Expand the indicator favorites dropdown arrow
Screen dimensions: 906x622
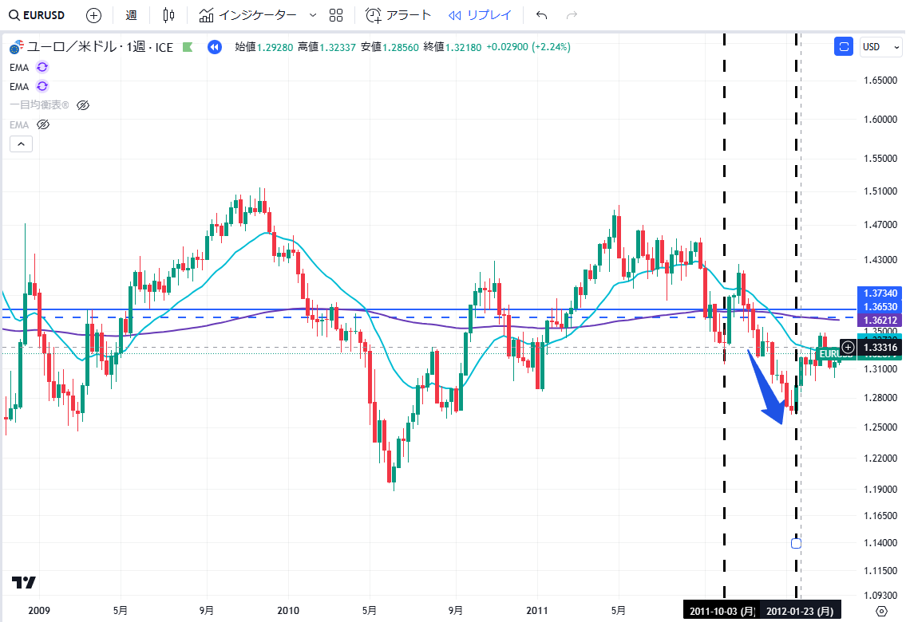pyautogui.click(x=312, y=15)
